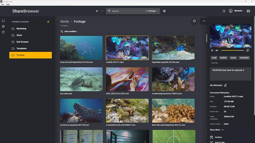Click Melanie's user avatar icon

(231, 11)
